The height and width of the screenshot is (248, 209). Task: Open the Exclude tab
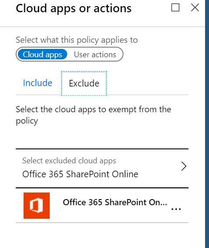pyautogui.click(x=84, y=83)
